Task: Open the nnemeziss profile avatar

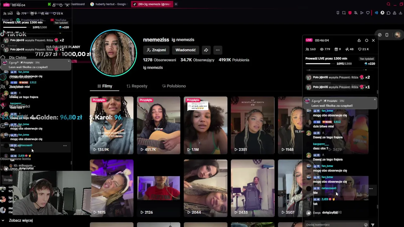Action: click(113, 53)
